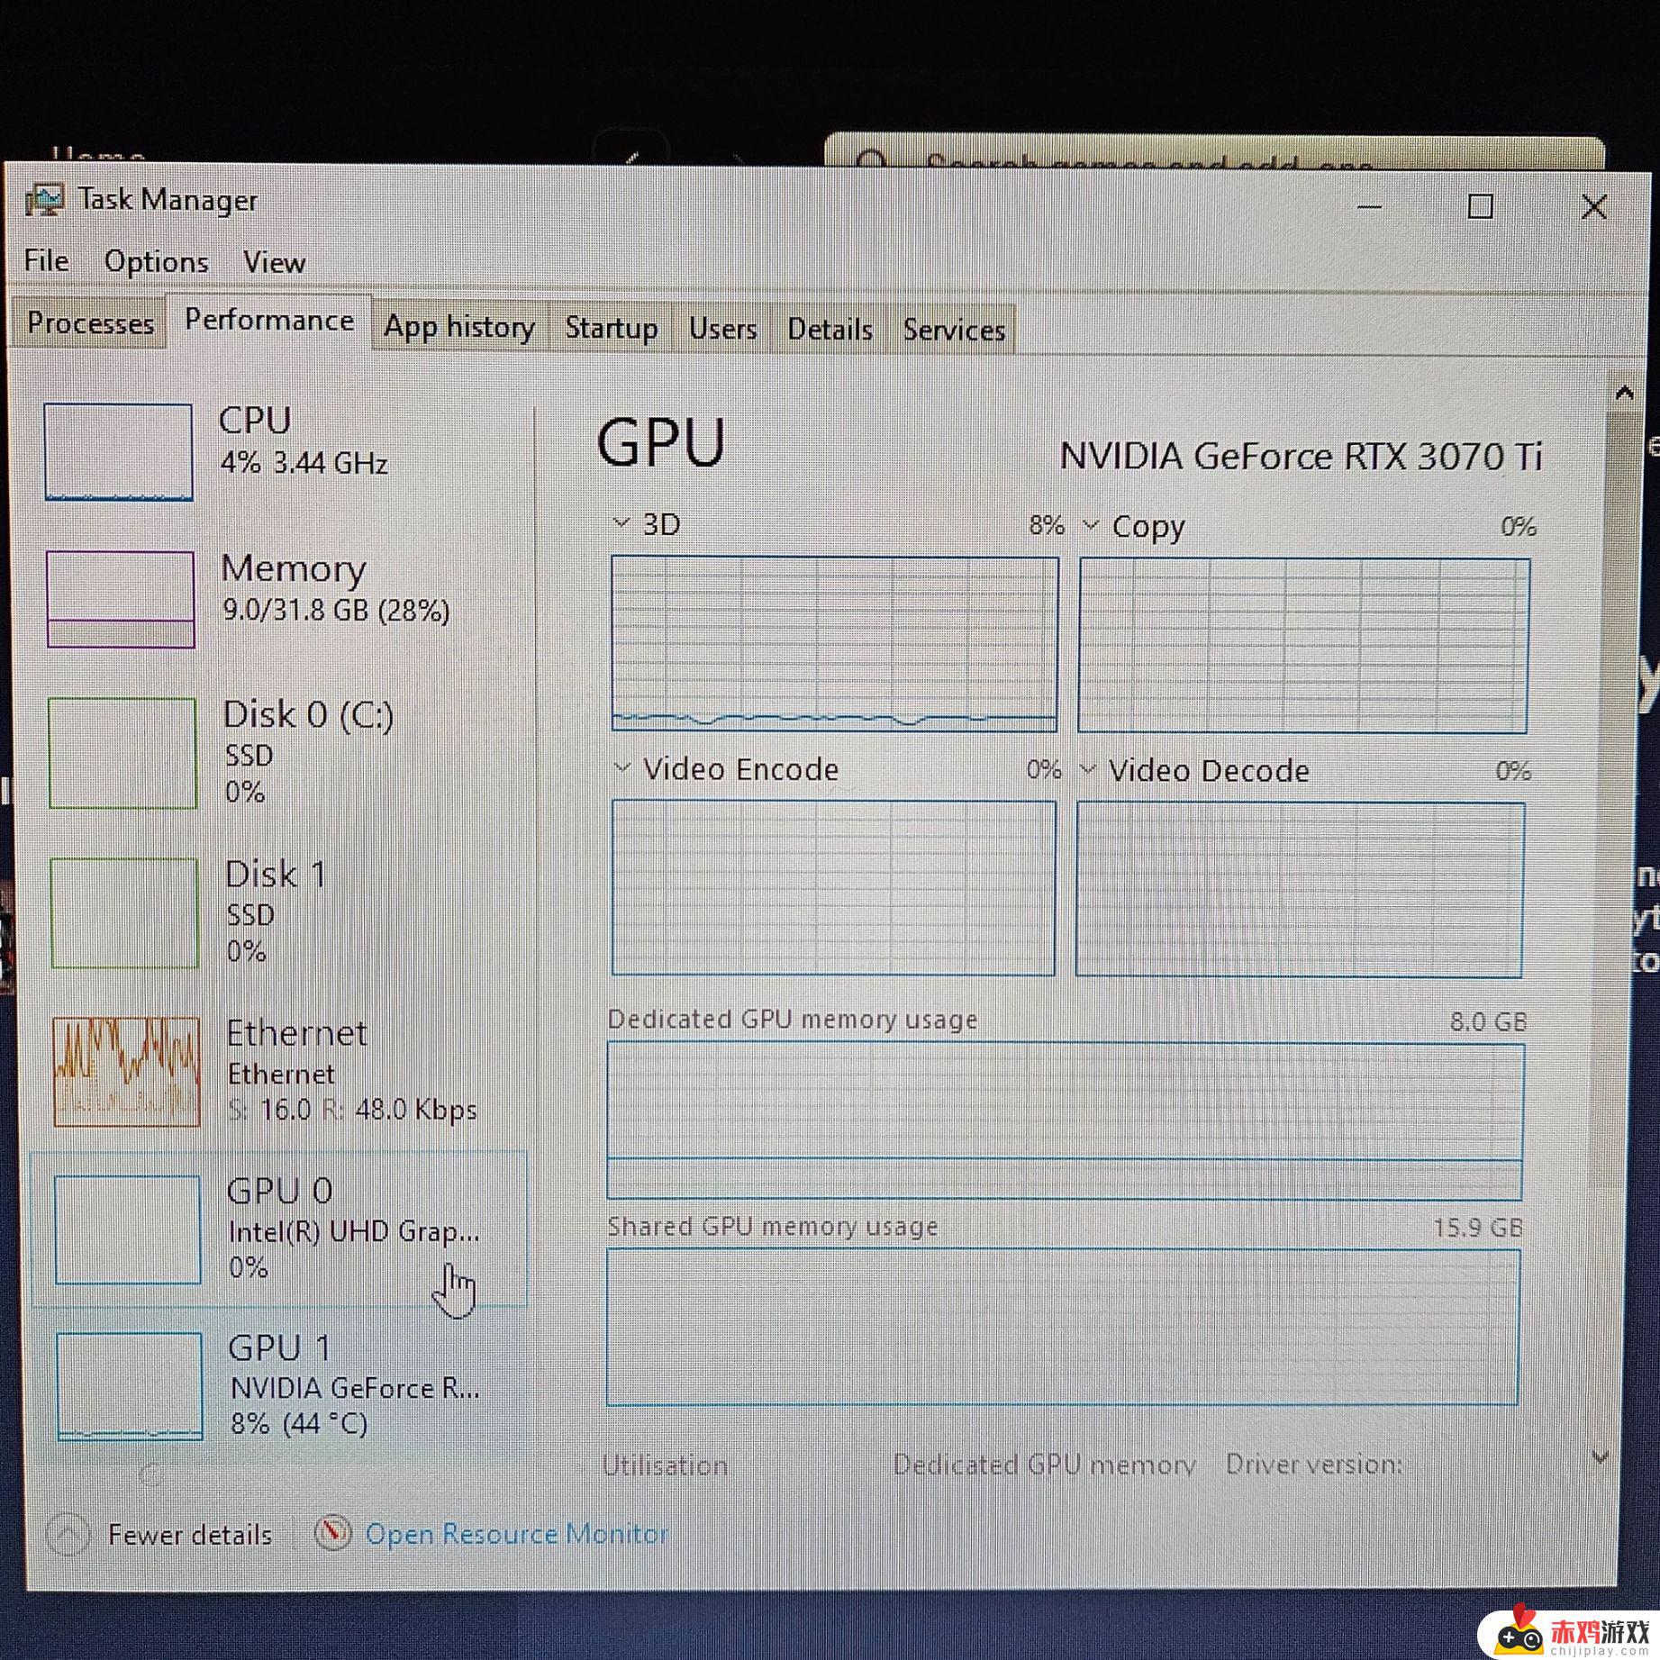Click the '8.0 GB' dedicated memory value
Screen dimensions: 1660x1660
point(1488,1021)
